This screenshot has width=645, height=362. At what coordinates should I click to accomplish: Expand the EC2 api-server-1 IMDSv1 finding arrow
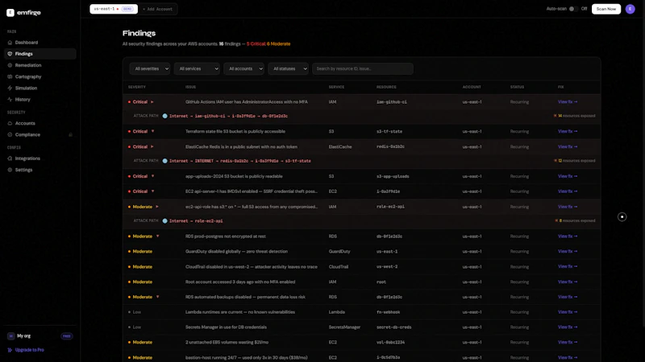pos(152,191)
